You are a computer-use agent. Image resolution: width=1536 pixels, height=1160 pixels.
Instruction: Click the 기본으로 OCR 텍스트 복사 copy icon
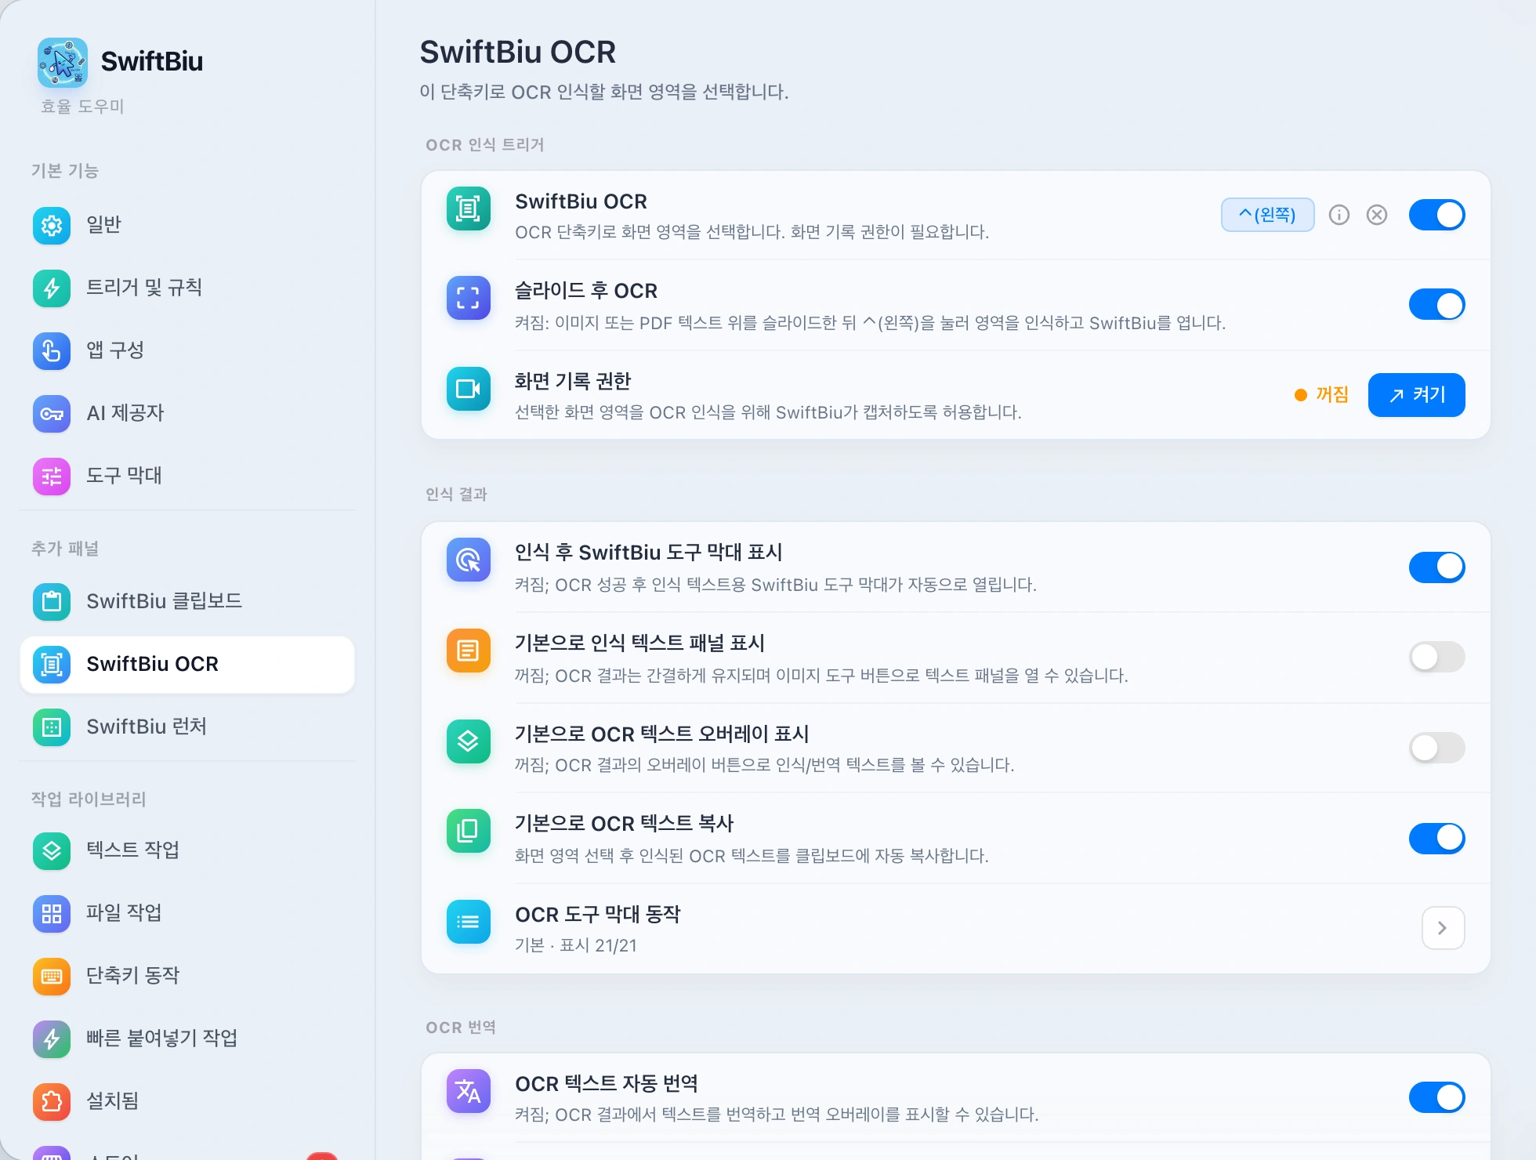pyautogui.click(x=469, y=831)
